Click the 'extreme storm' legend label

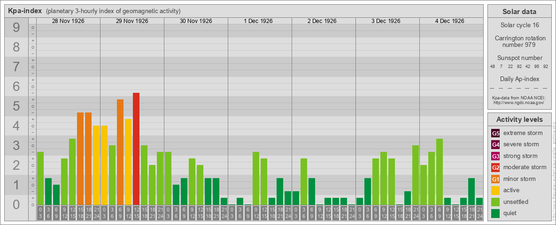coord(523,133)
